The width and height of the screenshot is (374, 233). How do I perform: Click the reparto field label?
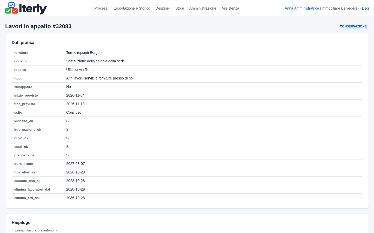(x=20, y=70)
